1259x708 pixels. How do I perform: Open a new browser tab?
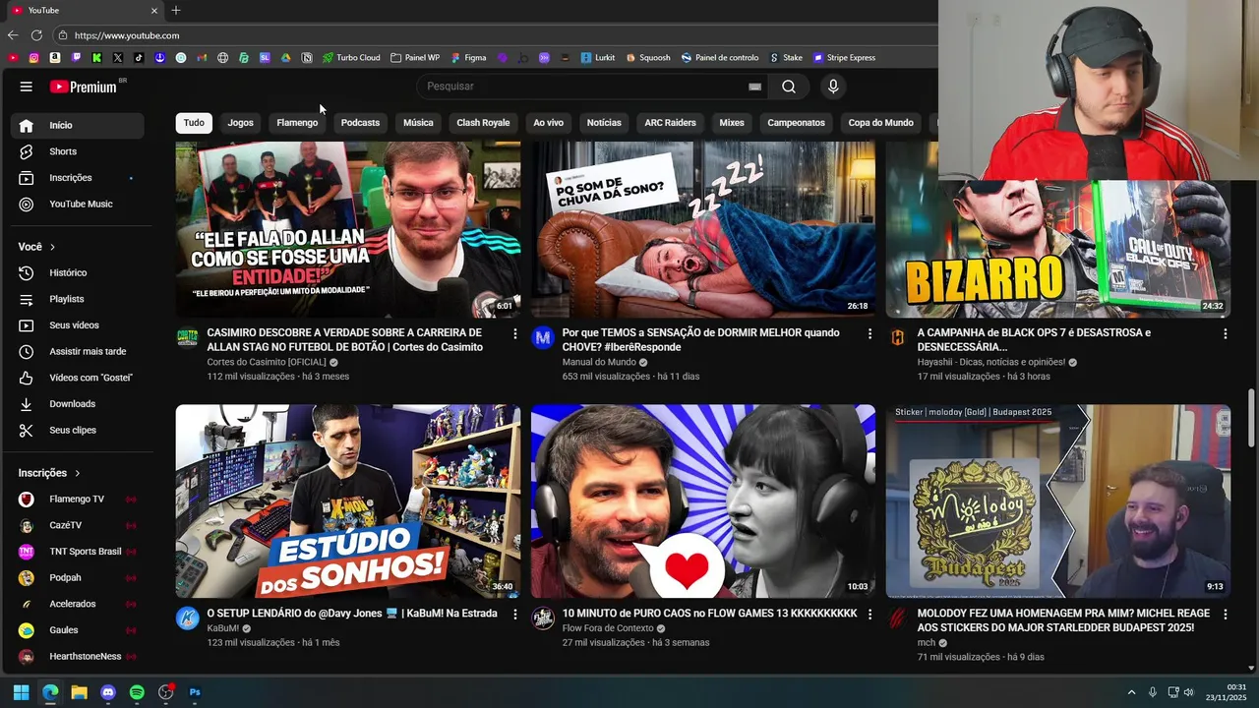coord(175,10)
